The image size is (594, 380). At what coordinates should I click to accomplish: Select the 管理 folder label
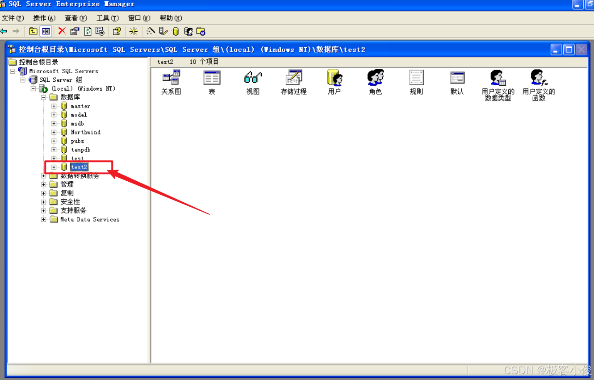coord(67,184)
